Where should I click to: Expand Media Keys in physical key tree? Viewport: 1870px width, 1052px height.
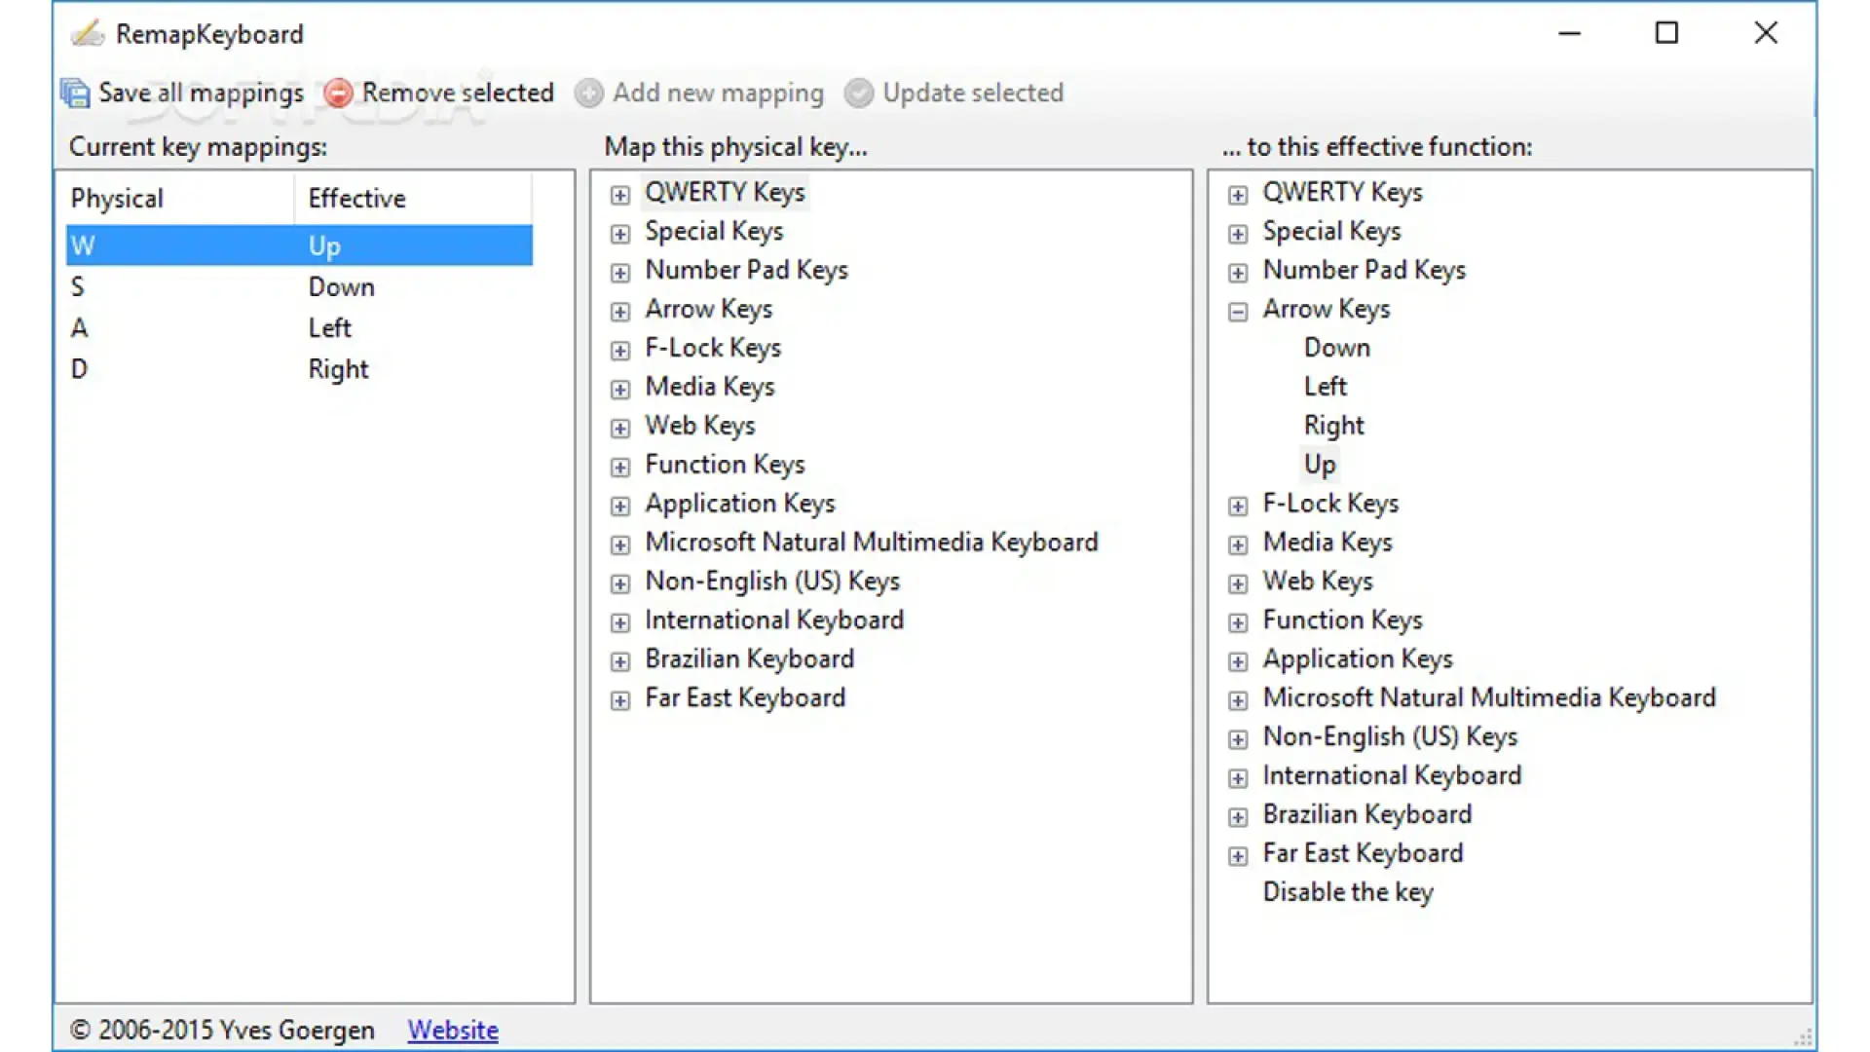pyautogui.click(x=619, y=390)
